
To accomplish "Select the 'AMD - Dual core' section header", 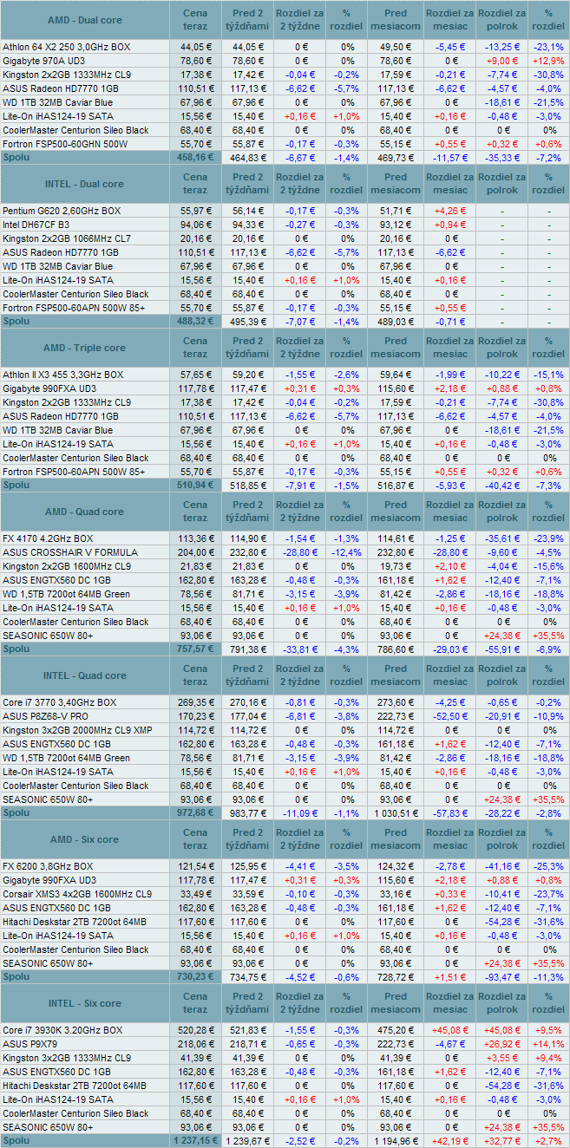I will [84, 20].
